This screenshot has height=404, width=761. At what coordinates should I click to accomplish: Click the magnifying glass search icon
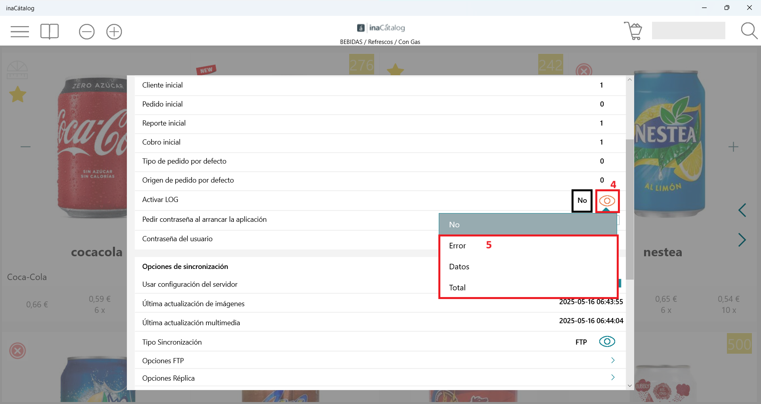click(749, 31)
